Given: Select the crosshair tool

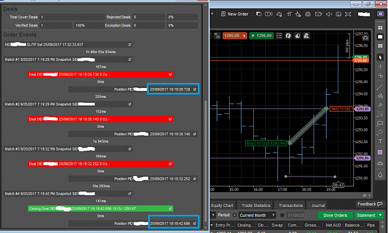Looking at the screenshot, I should tap(381, 66).
